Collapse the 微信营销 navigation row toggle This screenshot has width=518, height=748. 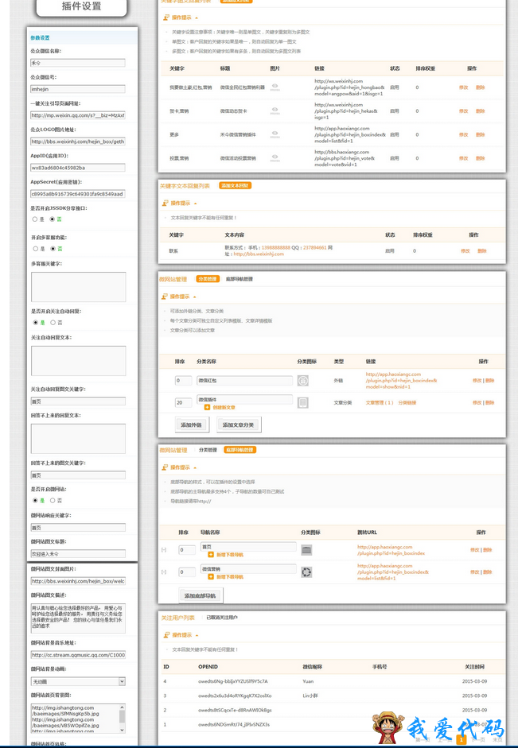point(164,572)
